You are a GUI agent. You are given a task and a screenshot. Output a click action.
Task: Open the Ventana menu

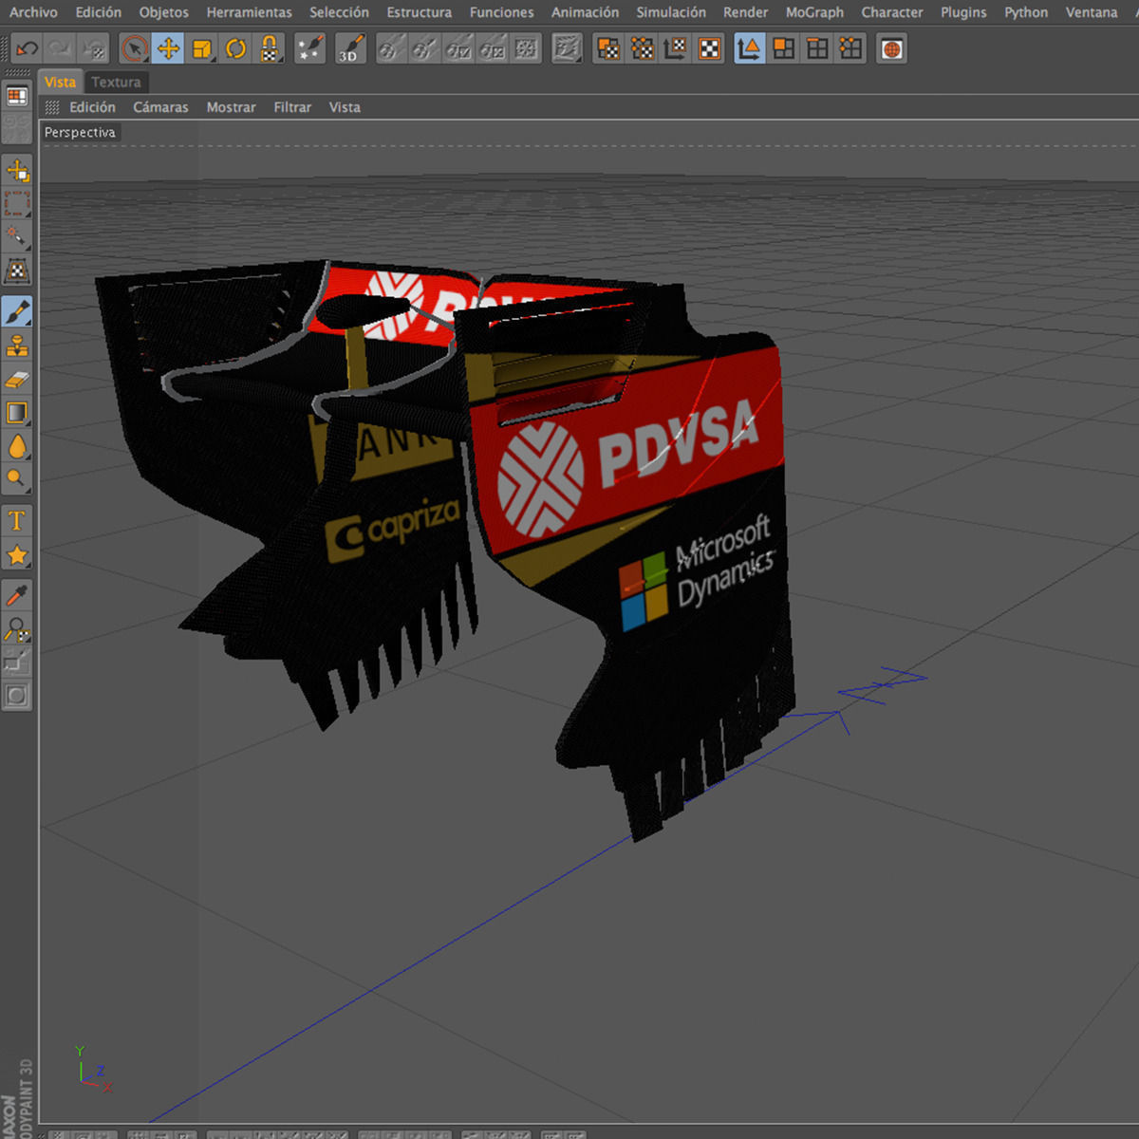(x=1092, y=12)
